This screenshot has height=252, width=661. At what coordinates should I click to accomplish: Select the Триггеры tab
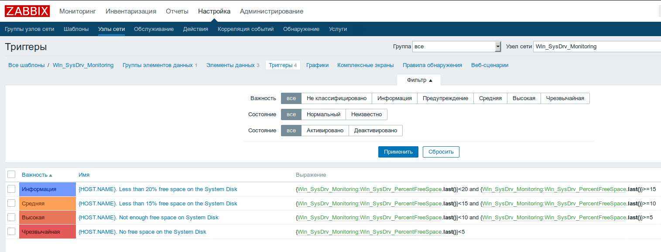(x=283, y=65)
